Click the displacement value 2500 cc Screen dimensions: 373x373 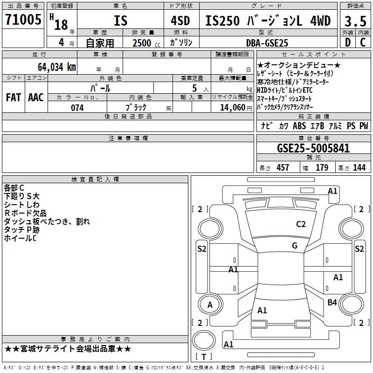click(x=146, y=43)
